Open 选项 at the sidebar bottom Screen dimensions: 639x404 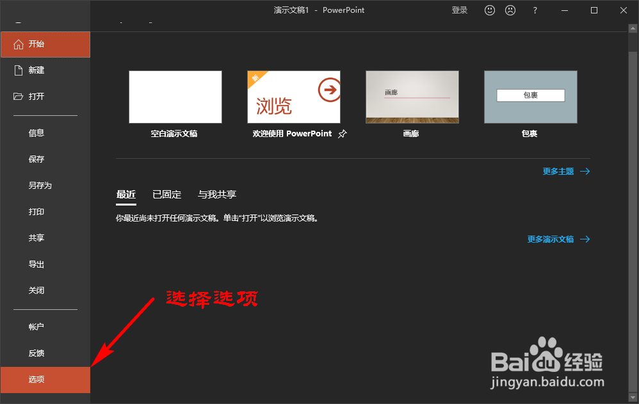click(45, 380)
